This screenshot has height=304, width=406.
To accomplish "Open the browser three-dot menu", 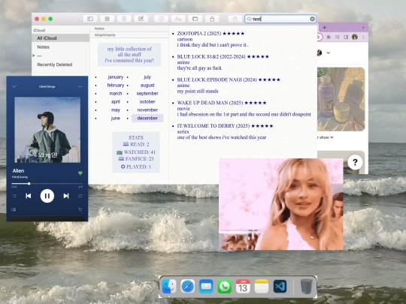I will coord(363,38).
